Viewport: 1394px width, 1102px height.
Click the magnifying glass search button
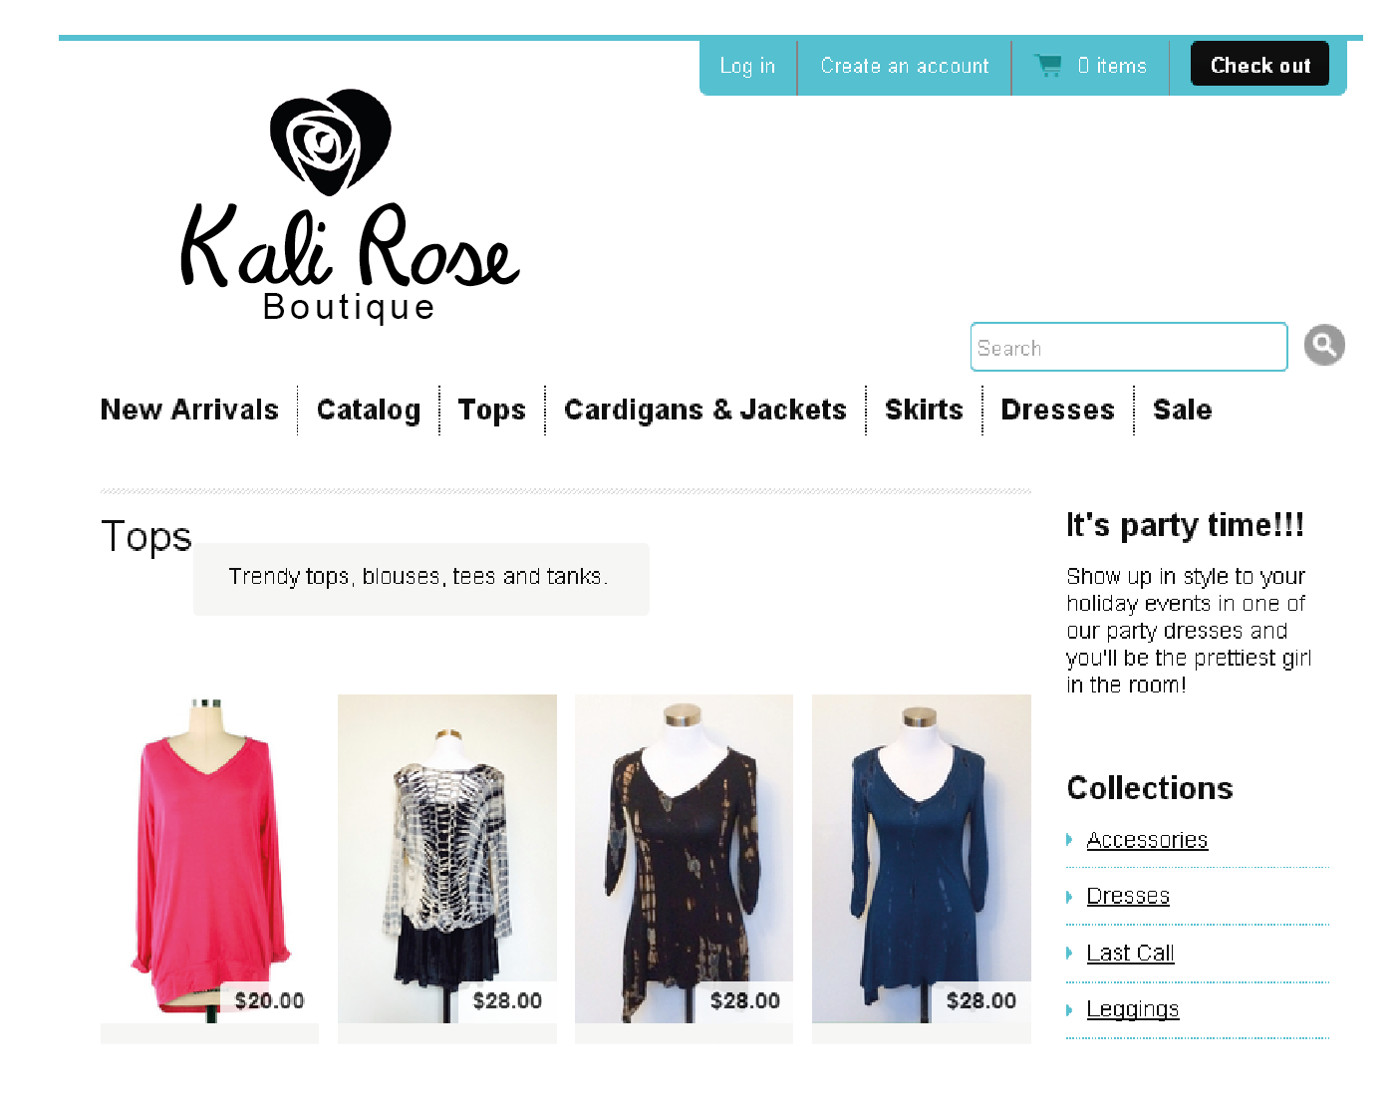pos(1324,346)
